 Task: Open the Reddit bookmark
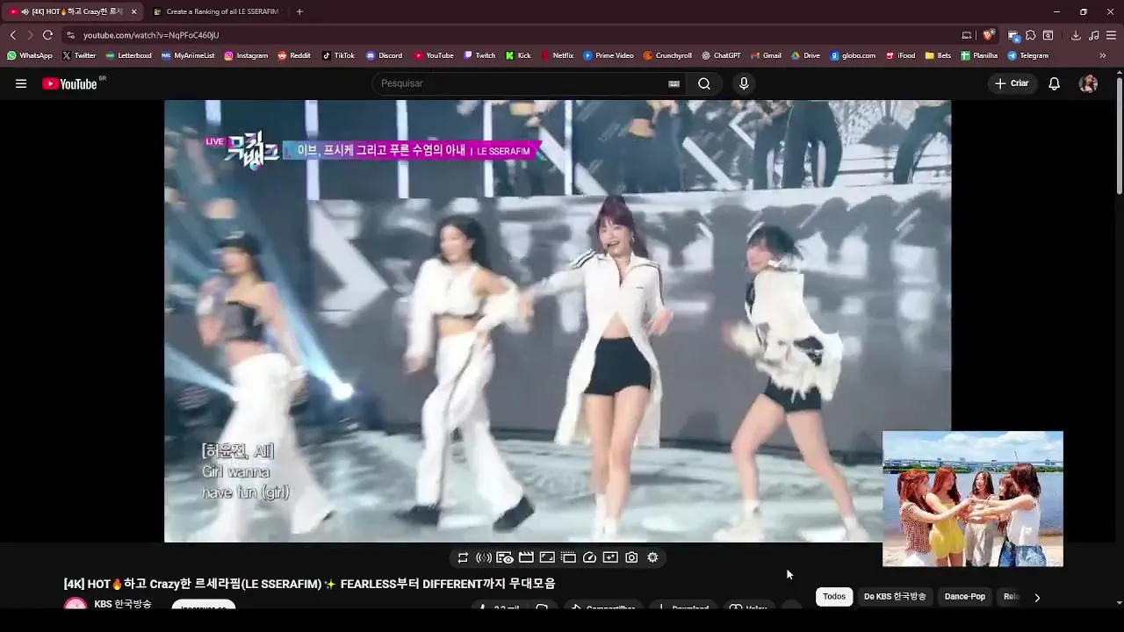click(294, 55)
